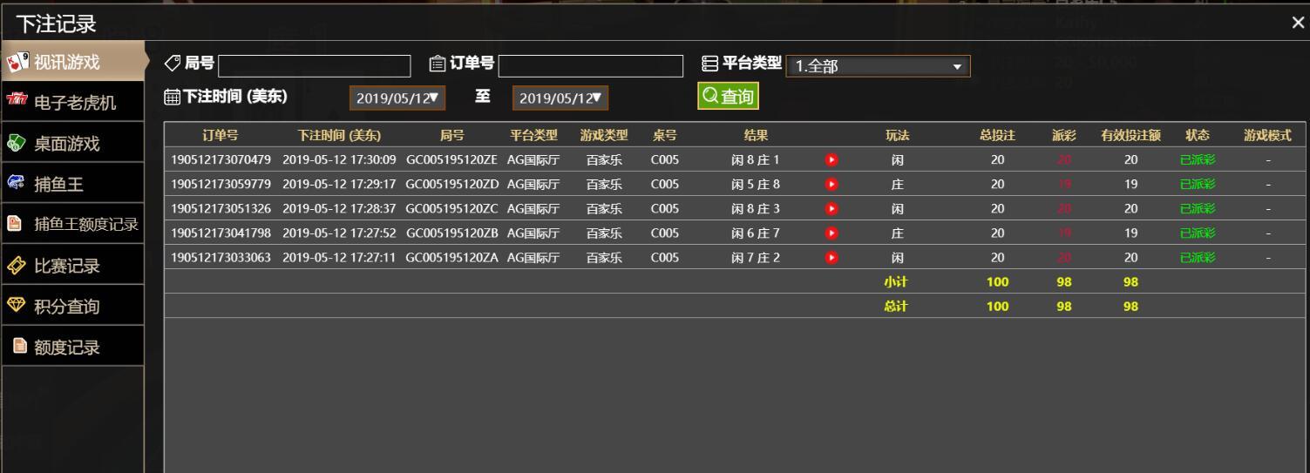The width and height of the screenshot is (1310, 473).
Task: Open 捕鱼王额度记录 tab
Action: point(71,225)
